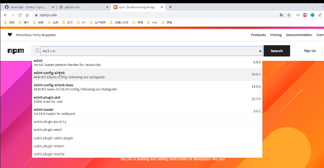Click the black Search button
Screen dimensions: 324x168
coord(277,51)
